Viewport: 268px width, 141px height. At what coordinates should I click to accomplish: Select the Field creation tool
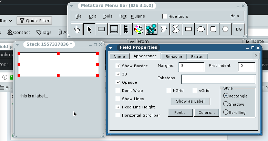[x=114, y=29]
